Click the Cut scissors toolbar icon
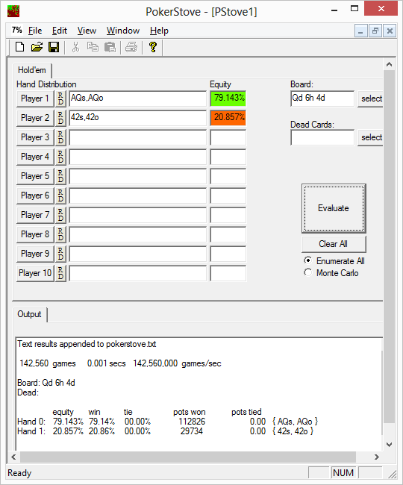 click(x=75, y=47)
